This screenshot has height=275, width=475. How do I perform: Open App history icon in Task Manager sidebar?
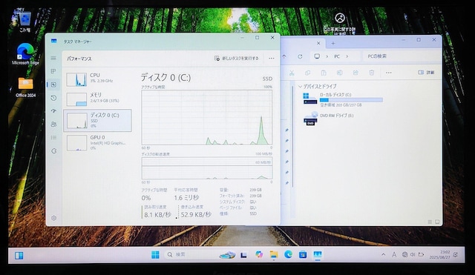(x=53, y=98)
